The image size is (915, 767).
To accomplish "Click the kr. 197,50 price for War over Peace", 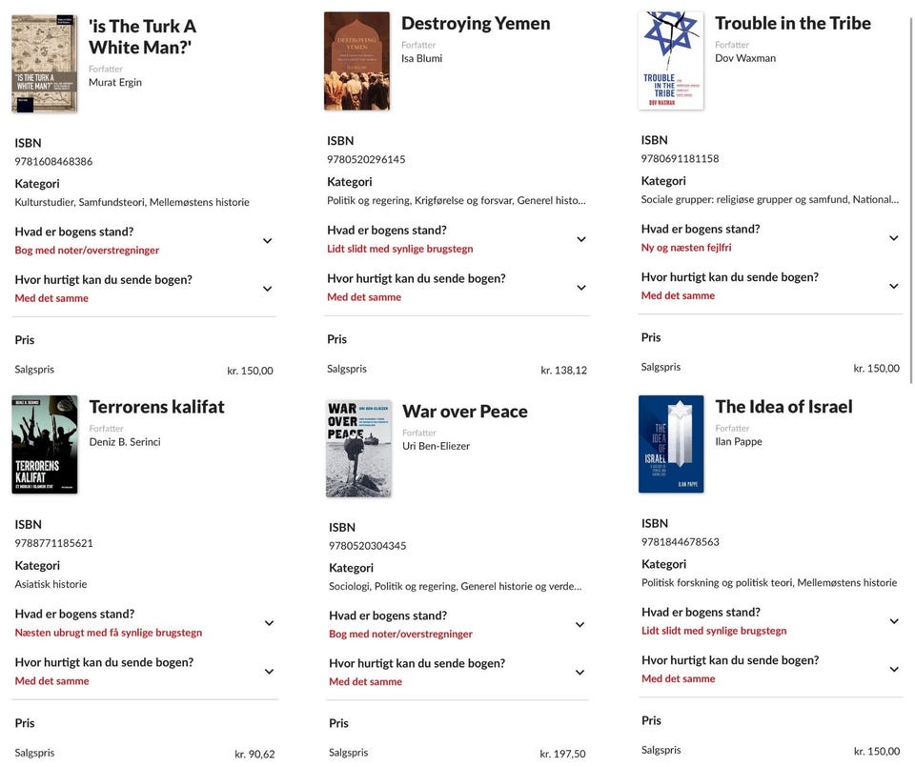I will click(x=562, y=754).
